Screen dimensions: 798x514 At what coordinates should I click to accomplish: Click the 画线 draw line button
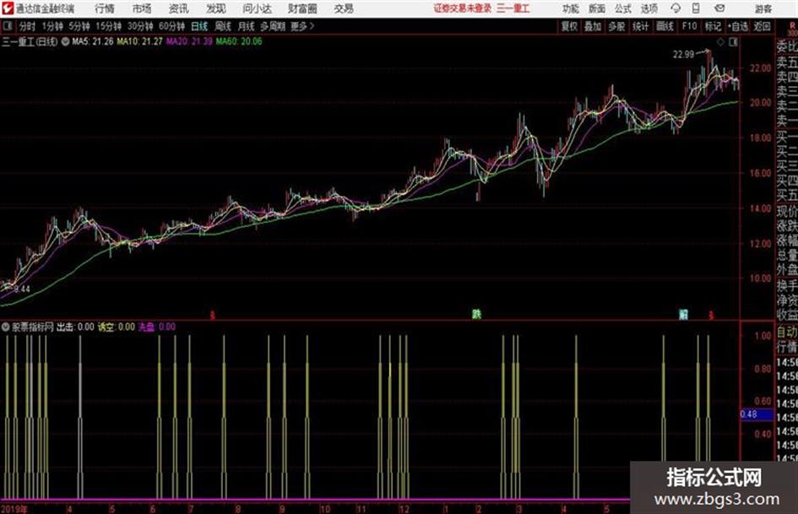tap(665, 26)
